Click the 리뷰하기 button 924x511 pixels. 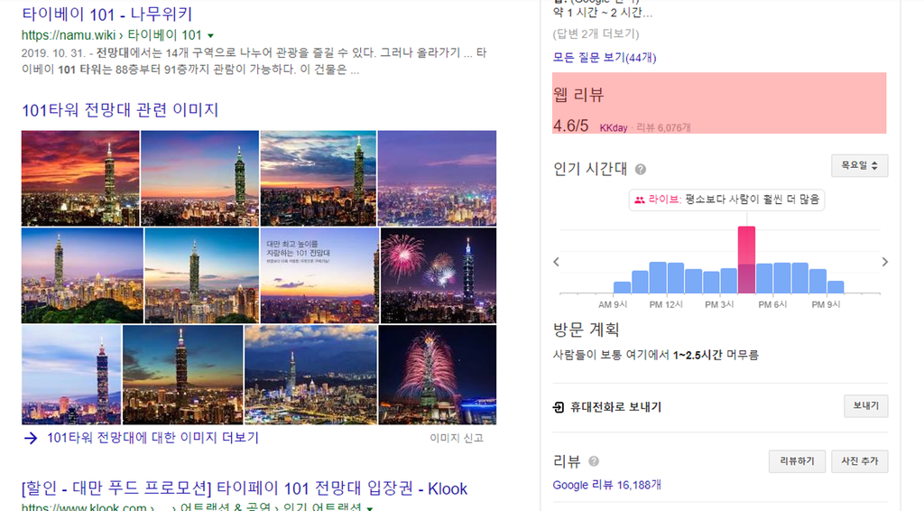pos(797,461)
